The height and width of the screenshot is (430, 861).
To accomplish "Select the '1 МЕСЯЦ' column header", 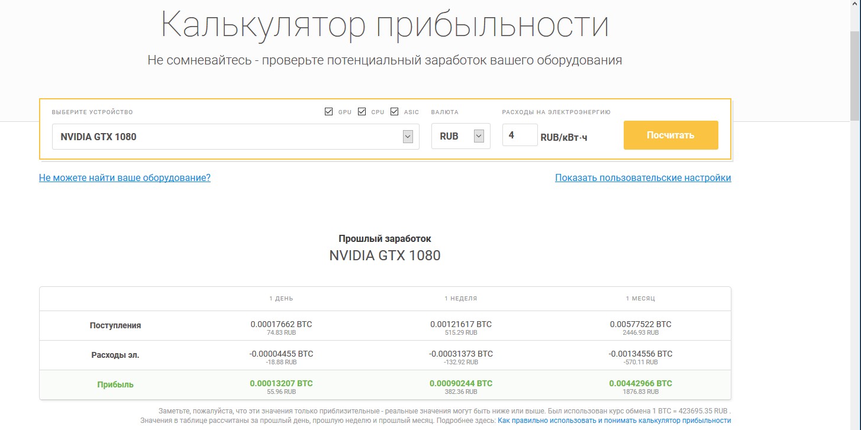I will tap(640, 299).
